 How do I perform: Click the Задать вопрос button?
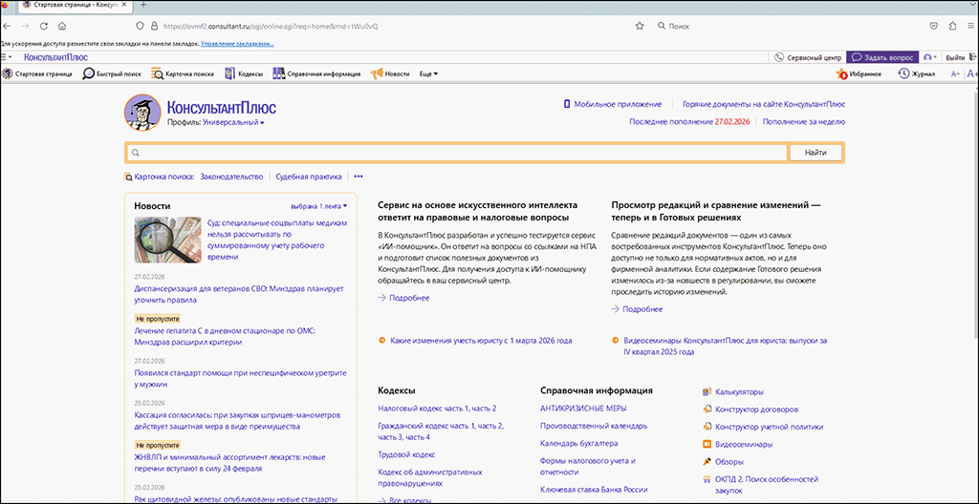(881, 57)
